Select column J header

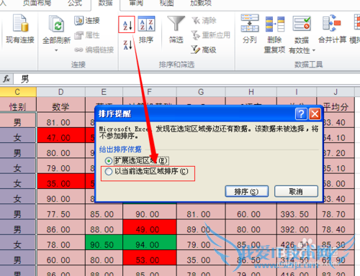[x=336, y=92]
